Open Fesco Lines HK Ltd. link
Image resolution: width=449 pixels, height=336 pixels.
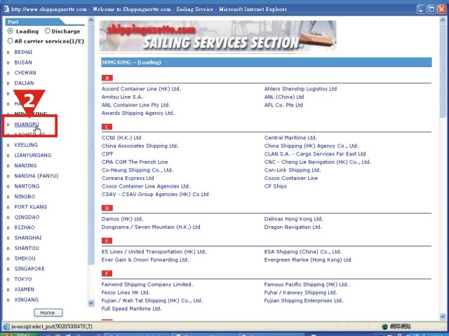(x=126, y=293)
